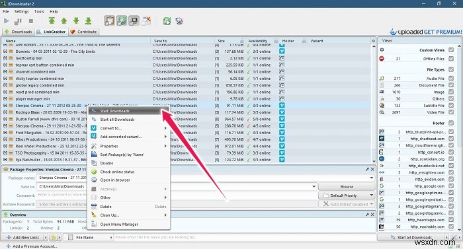Screen dimensions: 463x249
Task: Click the Start Downloads play icon in toolbar
Action: tap(6, 21)
